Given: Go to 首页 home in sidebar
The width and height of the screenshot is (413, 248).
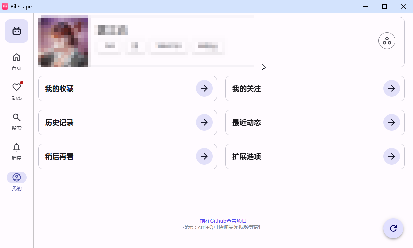Looking at the screenshot, I should 17,62.
